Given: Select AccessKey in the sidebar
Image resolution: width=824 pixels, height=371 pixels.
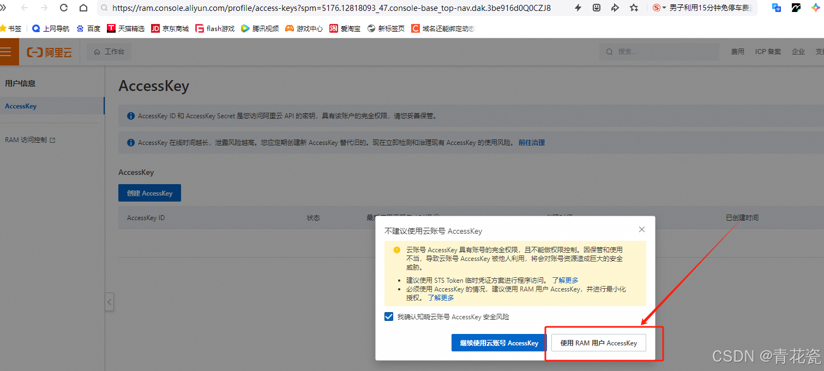Looking at the screenshot, I should (52, 106).
